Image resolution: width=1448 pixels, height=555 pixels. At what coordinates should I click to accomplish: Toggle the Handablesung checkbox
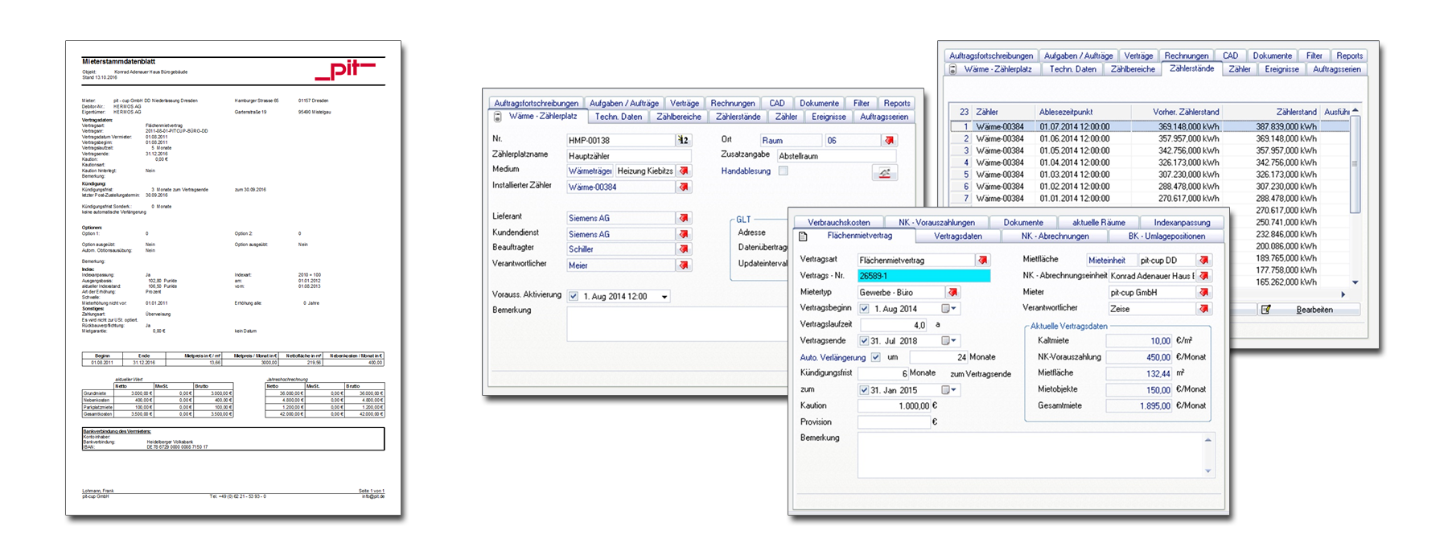[x=783, y=171]
